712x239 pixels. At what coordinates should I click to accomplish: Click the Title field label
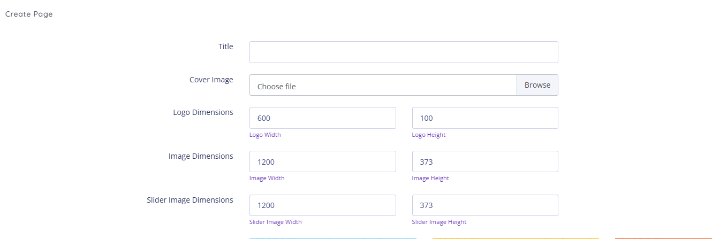[x=226, y=47]
